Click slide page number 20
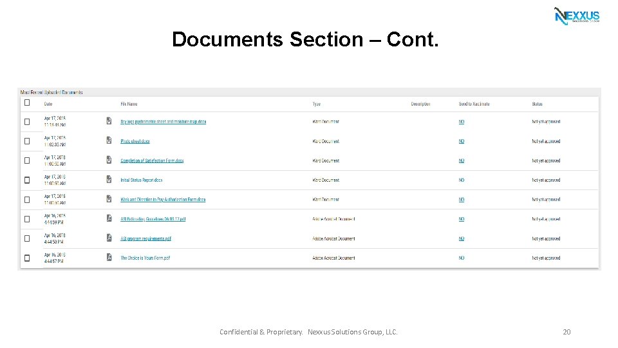This screenshot has width=618, height=348. pyautogui.click(x=566, y=332)
